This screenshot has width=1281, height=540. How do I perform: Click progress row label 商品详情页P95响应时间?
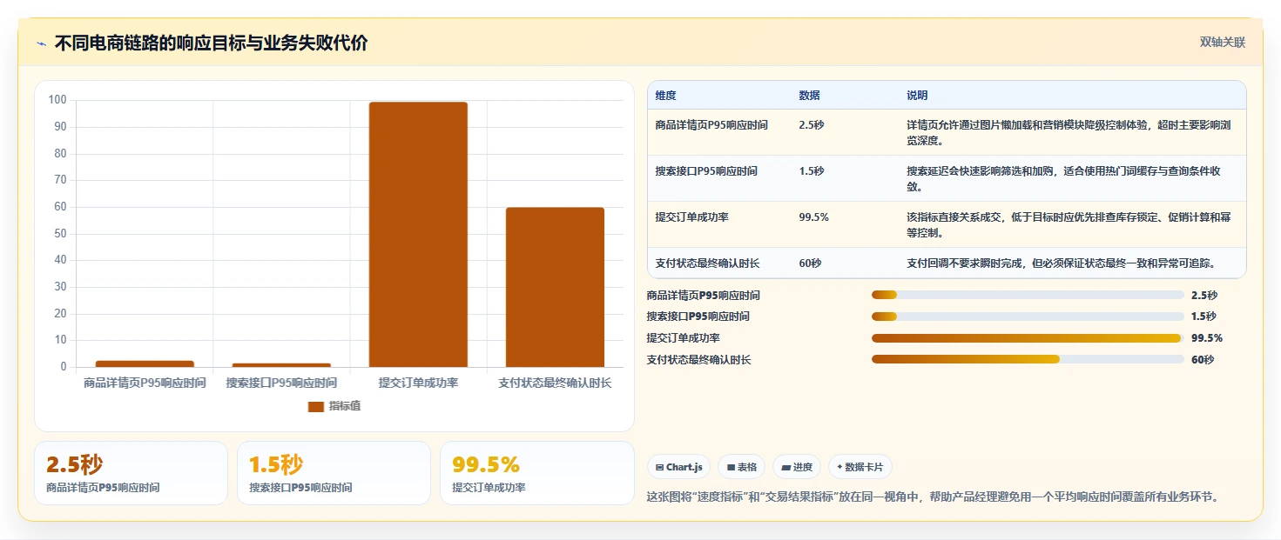click(x=704, y=296)
